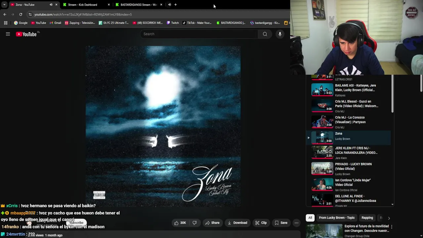Focus the YouTube search field
423x238 pixels.
pos(199,34)
